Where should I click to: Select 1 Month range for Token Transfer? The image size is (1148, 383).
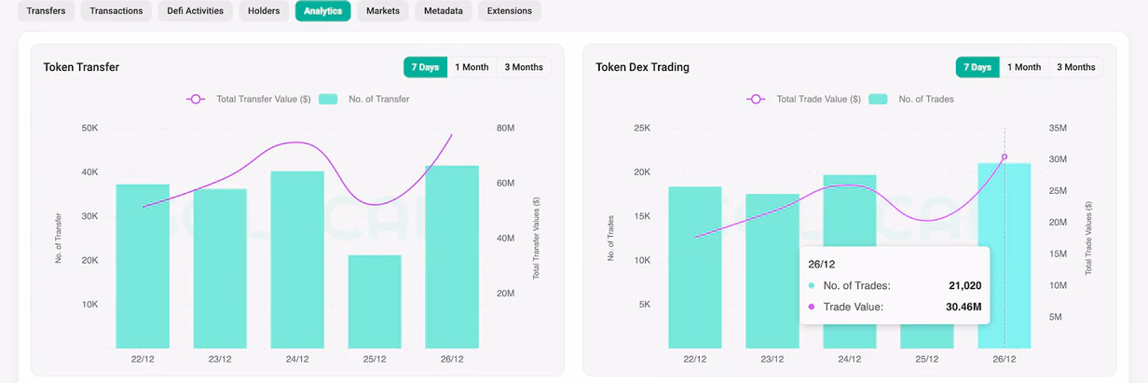click(x=471, y=67)
